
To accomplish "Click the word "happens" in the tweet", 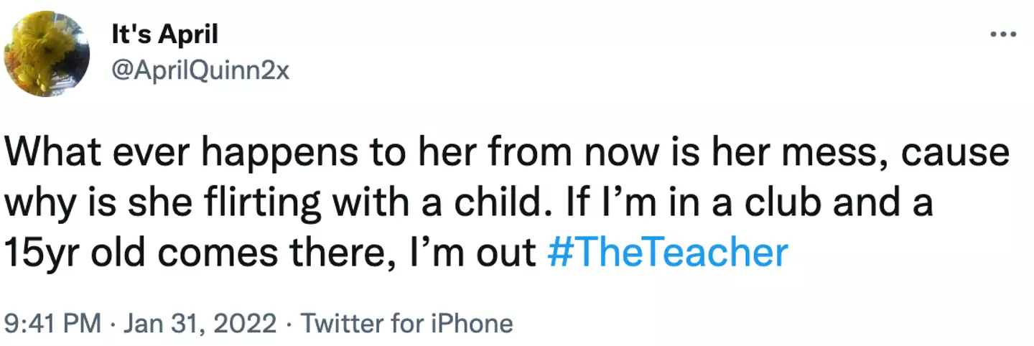I will coord(263,155).
